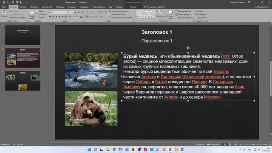This screenshot has width=272, height=153.
Task: Click Convert to SmartArt button
Action: click(121, 18)
